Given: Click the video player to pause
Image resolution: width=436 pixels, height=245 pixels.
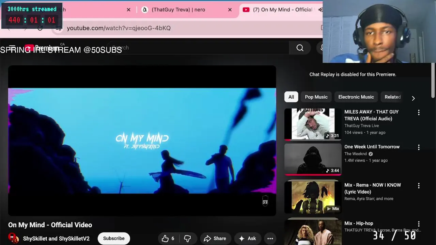Looking at the screenshot, I should tap(142, 141).
